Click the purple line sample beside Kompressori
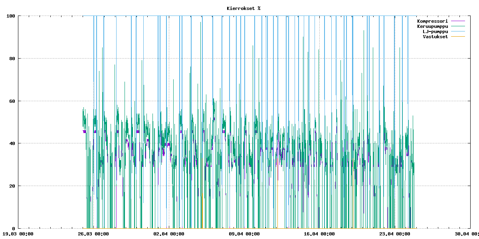The image size is (479, 239). click(458, 21)
